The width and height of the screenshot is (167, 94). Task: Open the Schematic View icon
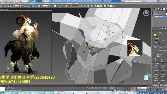[101, 6]
